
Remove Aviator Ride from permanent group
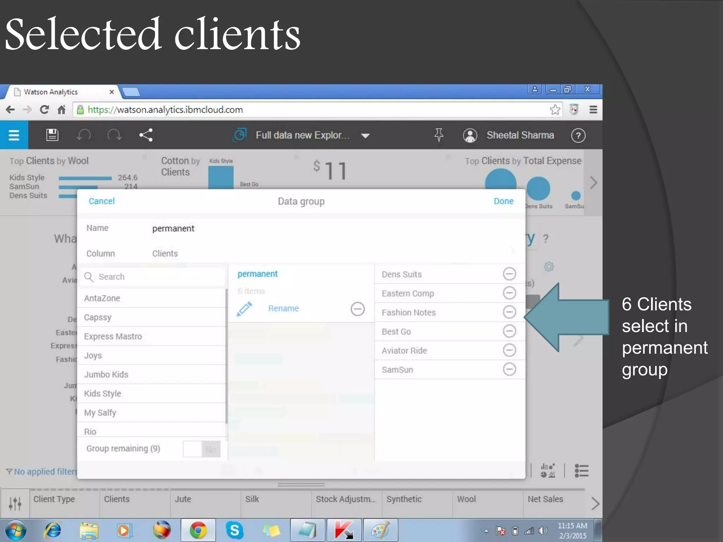click(x=509, y=350)
